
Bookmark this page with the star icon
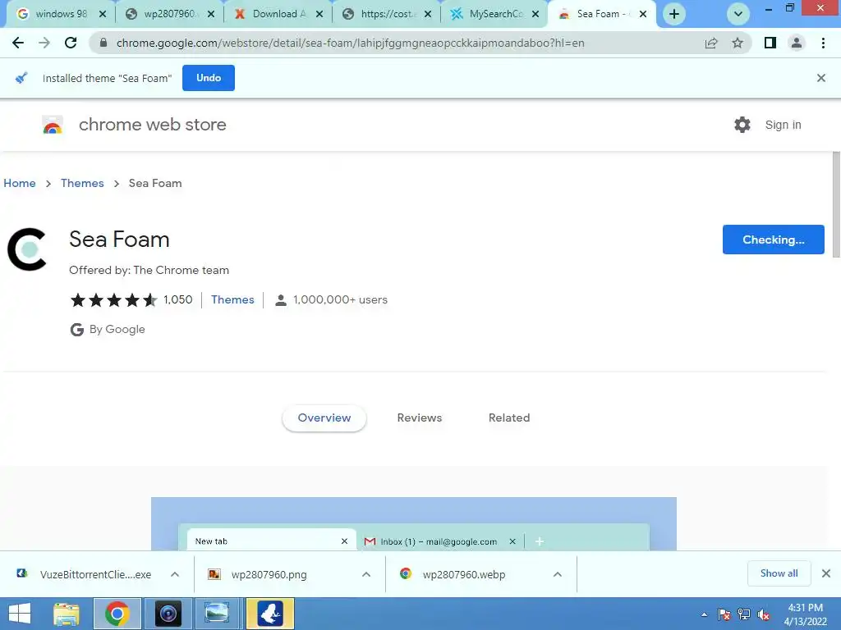pyautogui.click(x=738, y=43)
